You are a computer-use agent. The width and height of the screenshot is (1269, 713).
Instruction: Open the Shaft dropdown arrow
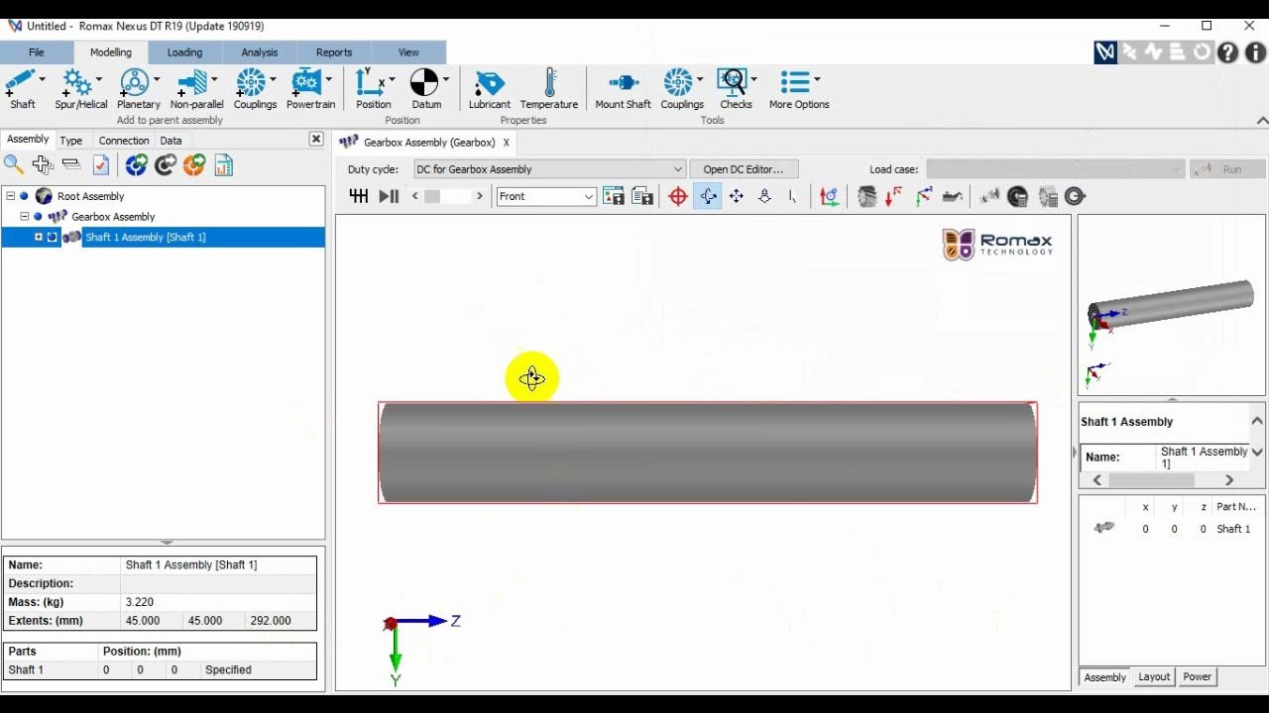coord(42,79)
